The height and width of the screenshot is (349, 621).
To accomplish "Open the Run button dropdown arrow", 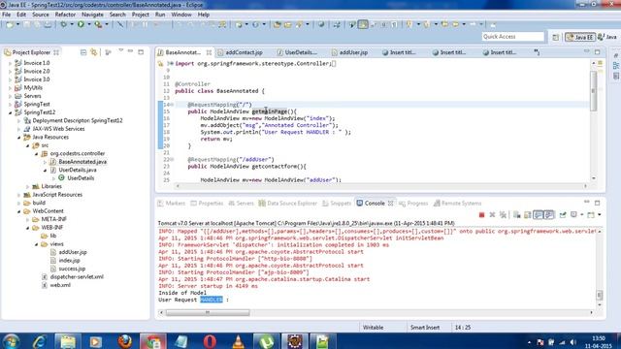I will tap(88, 24).
